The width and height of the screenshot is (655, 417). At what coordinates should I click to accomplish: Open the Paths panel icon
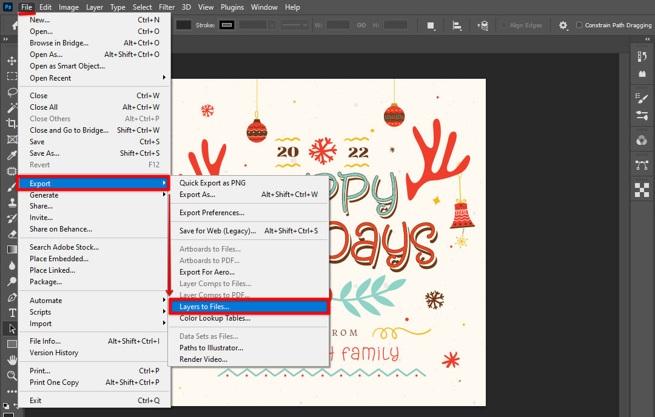coord(642,165)
